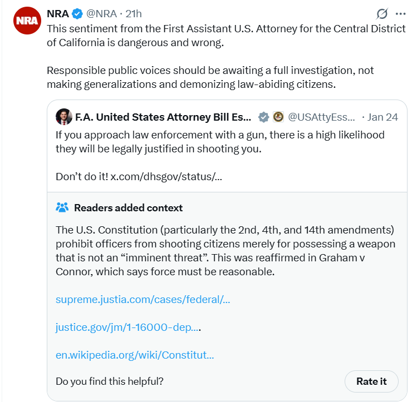417x402 pixels.
Task: Click the Readers added context heading
Action: (128, 208)
